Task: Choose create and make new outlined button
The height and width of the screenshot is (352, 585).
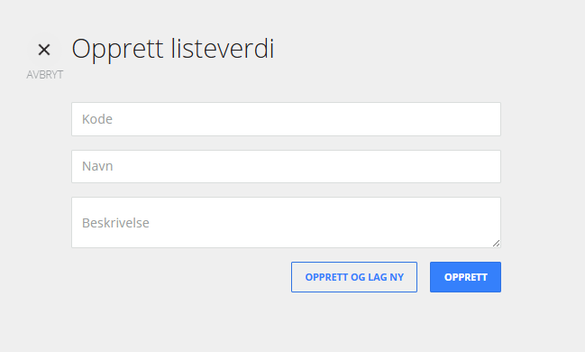Action: pyautogui.click(x=354, y=277)
